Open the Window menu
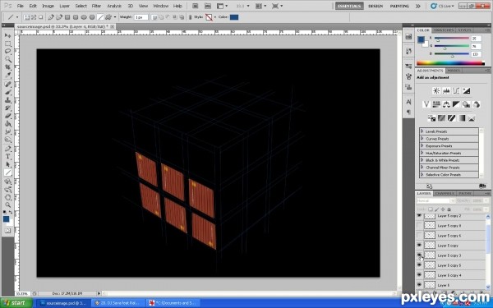 [x=161, y=6]
